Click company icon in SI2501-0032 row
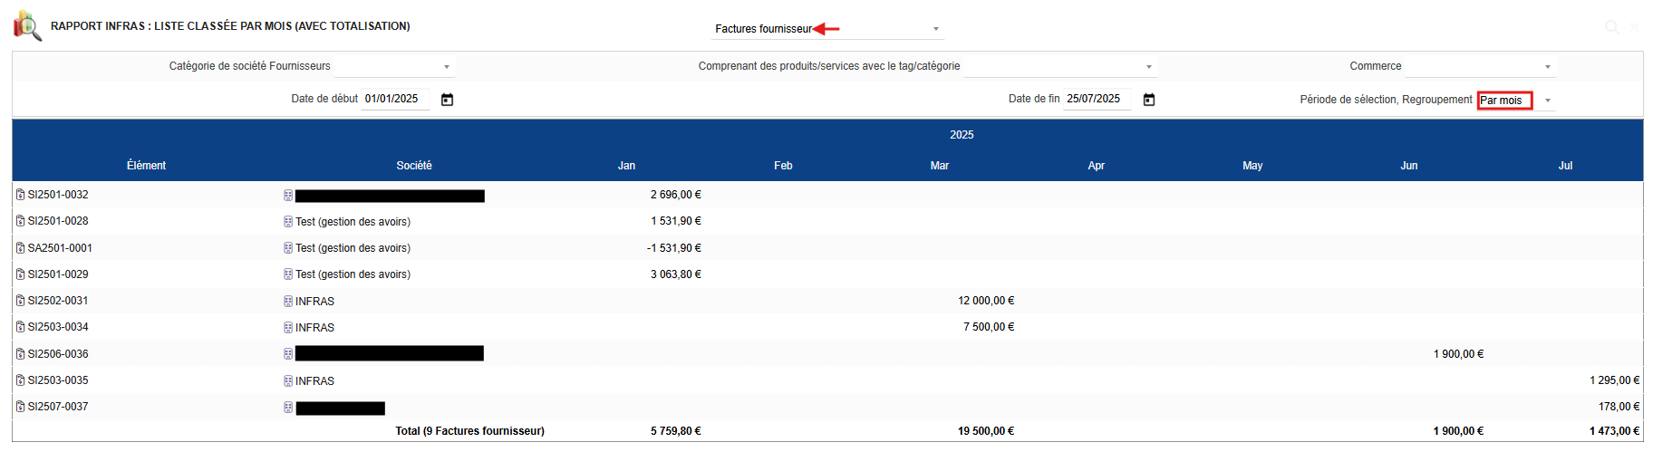This screenshot has width=1653, height=471. pos(288,196)
